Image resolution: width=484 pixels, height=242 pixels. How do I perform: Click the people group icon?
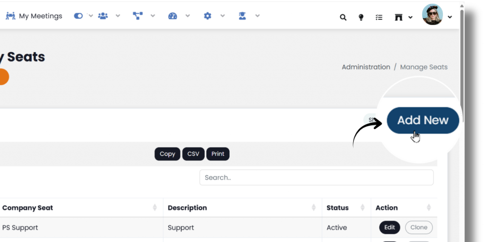[103, 16]
